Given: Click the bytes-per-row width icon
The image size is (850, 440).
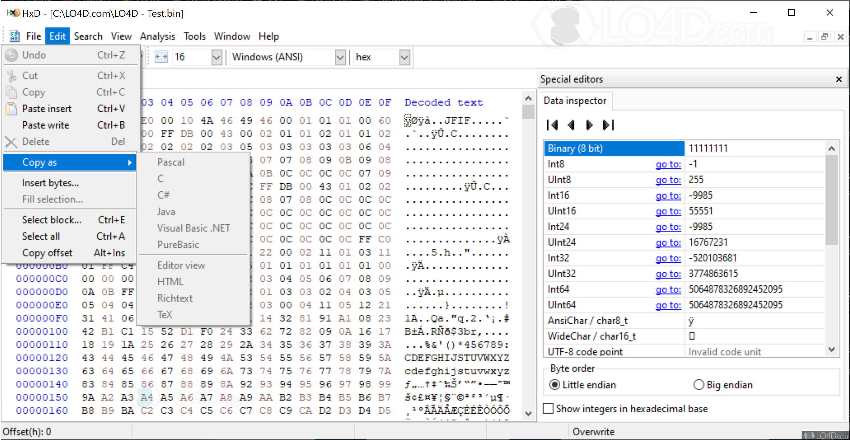Looking at the screenshot, I should pyautogui.click(x=161, y=57).
